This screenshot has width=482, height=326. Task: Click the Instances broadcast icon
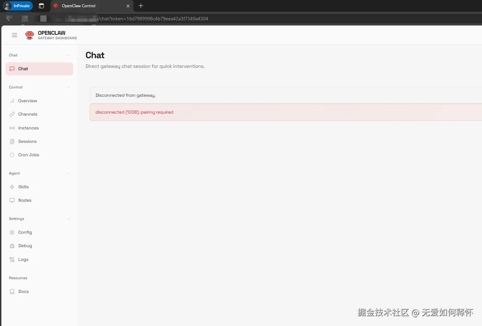pos(12,128)
